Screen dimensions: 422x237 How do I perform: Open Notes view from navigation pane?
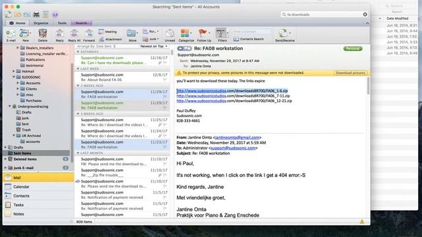coord(38,214)
